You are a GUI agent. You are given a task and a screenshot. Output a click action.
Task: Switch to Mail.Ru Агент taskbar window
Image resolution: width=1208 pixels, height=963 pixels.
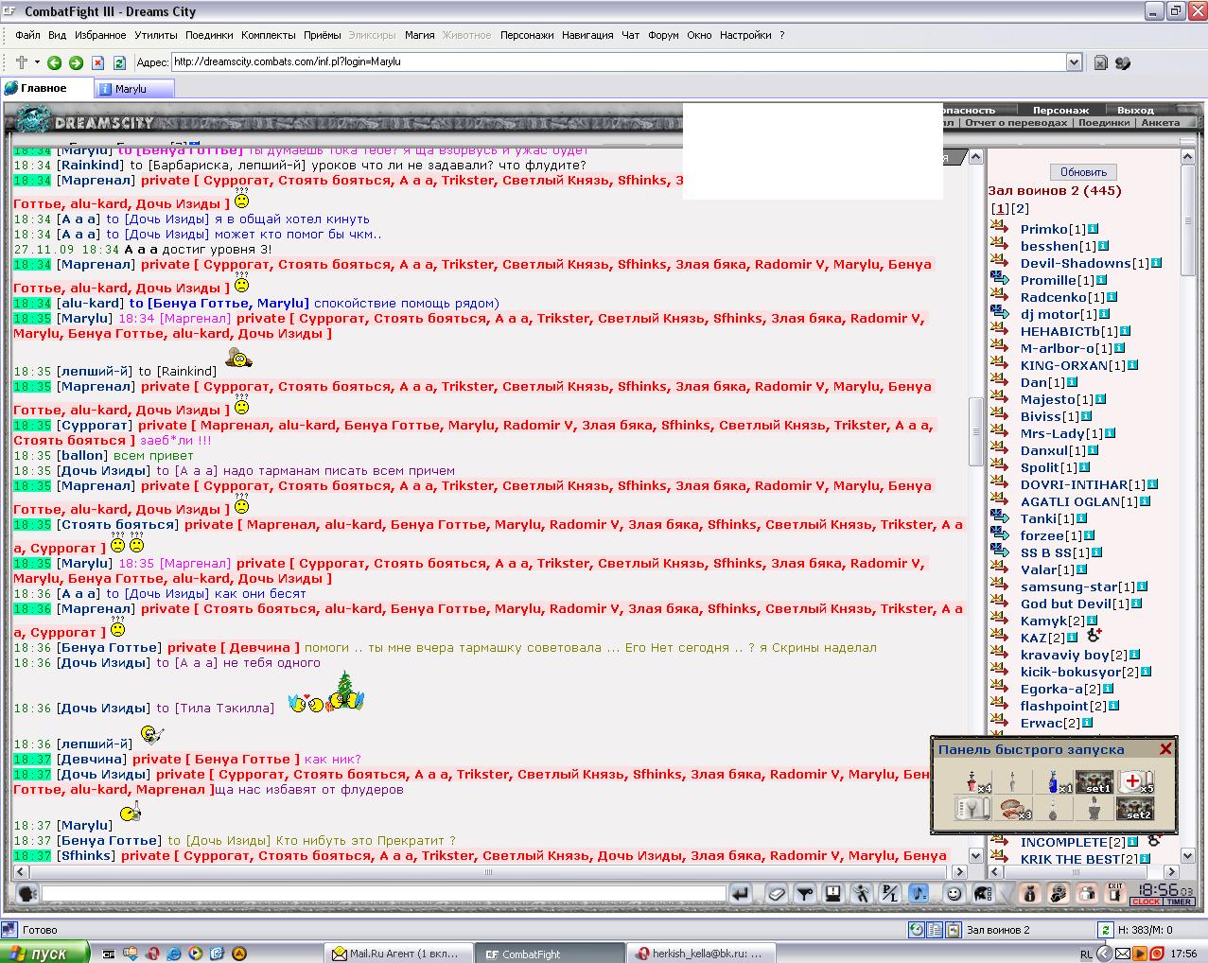[396, 954]
